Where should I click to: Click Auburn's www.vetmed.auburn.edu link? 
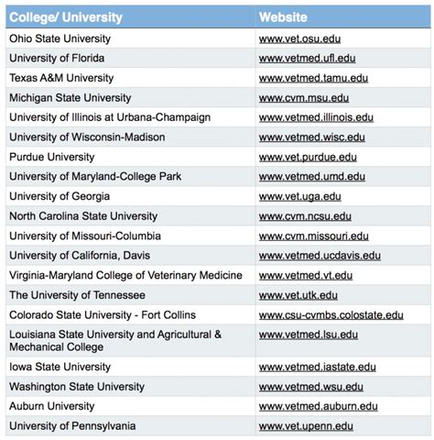[x=319, y=406]
